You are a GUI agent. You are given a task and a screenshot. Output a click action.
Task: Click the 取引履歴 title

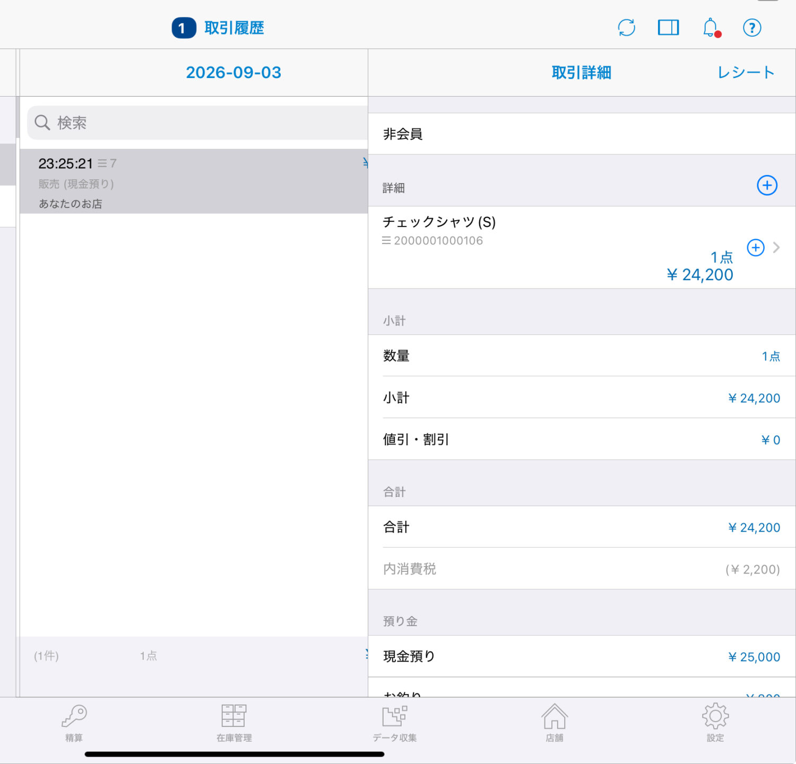point(234,28)
